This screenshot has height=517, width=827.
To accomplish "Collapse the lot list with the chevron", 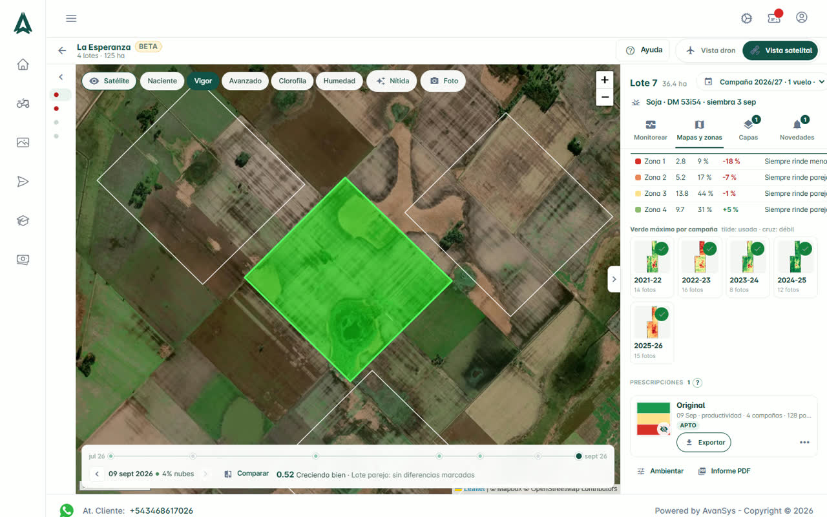I will click(61, 78).
